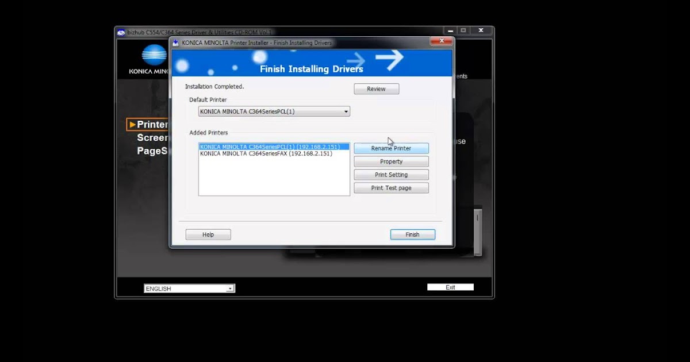The image size is (690, 362).
Task: Minimize the bizhub CD-ROM window
Action: point(450,30)
